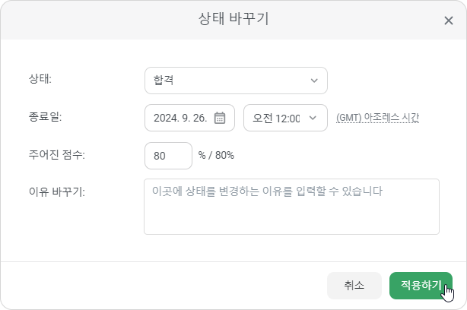This screenshot has height=310, width=467.
Task: Open the calendar picker icon in date field
Action: pyautogui.click(x=220, y=118)
